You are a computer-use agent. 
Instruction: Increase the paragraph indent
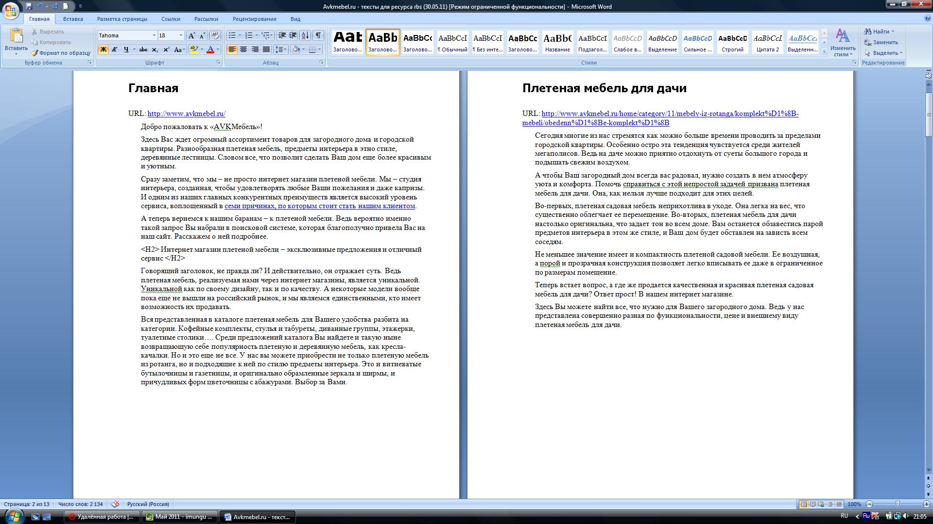293,35
